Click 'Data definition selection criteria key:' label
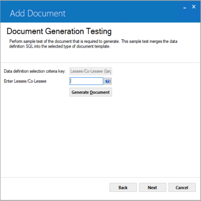The height and width of the screenshot is (201, 201). coord(35,71)
